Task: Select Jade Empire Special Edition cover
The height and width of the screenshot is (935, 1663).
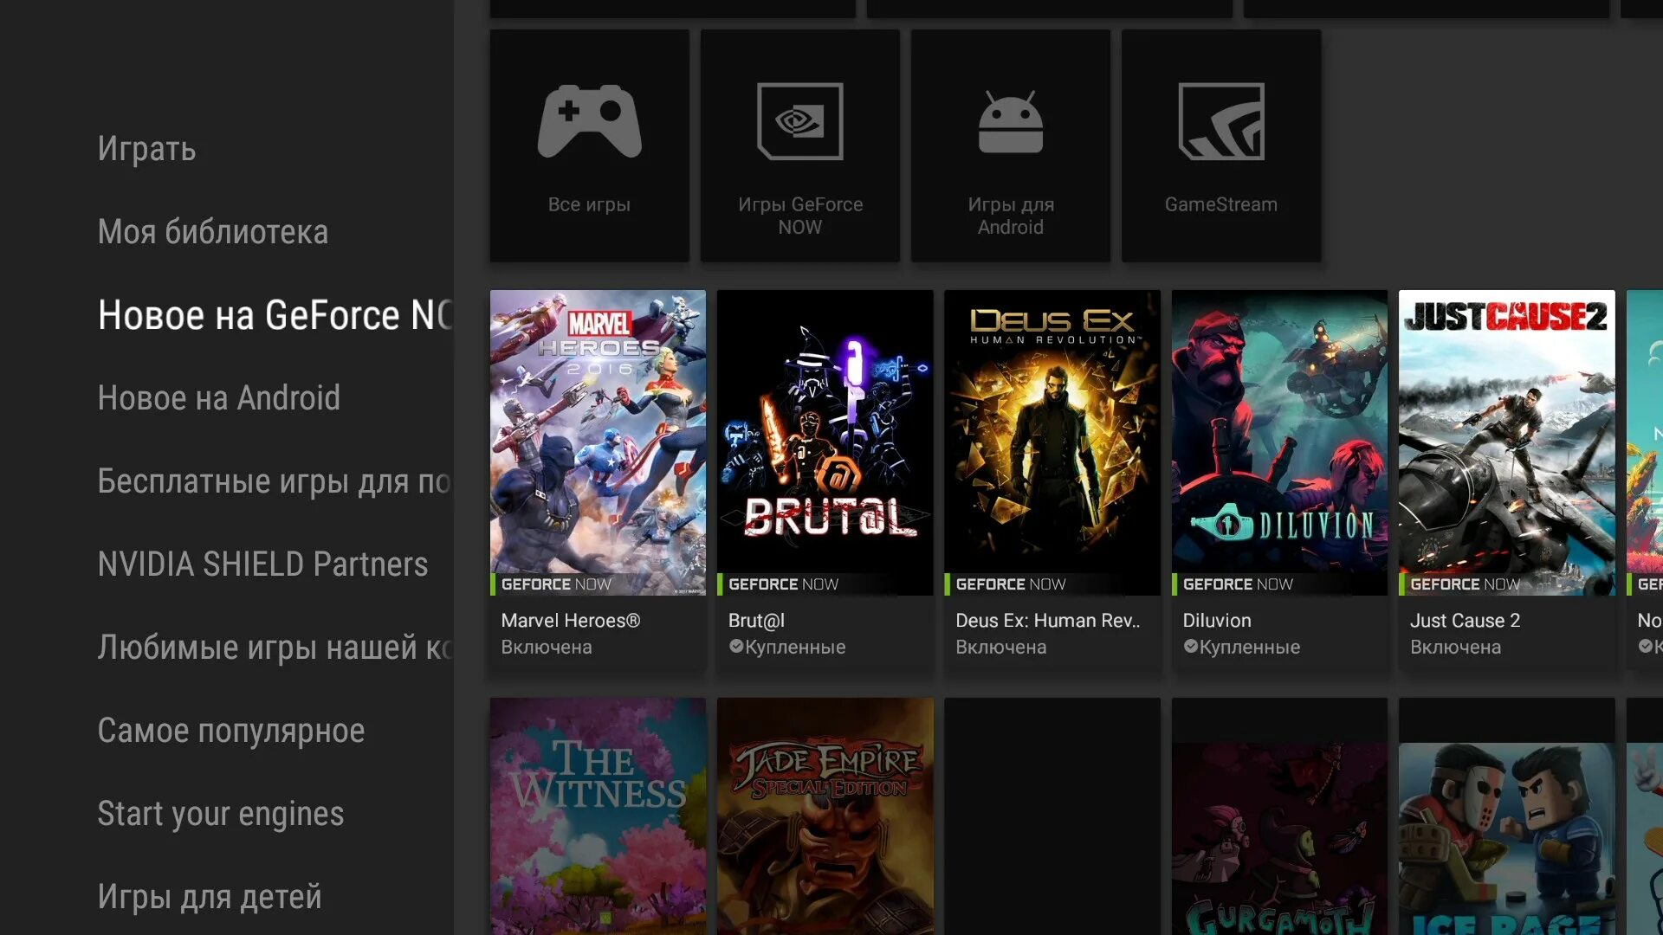Action: pyautogui.click(x=825, y=816)
